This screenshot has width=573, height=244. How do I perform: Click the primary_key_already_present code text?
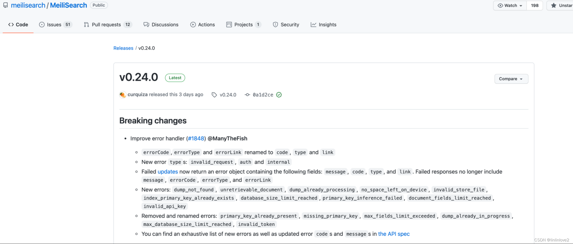[259, 216]
